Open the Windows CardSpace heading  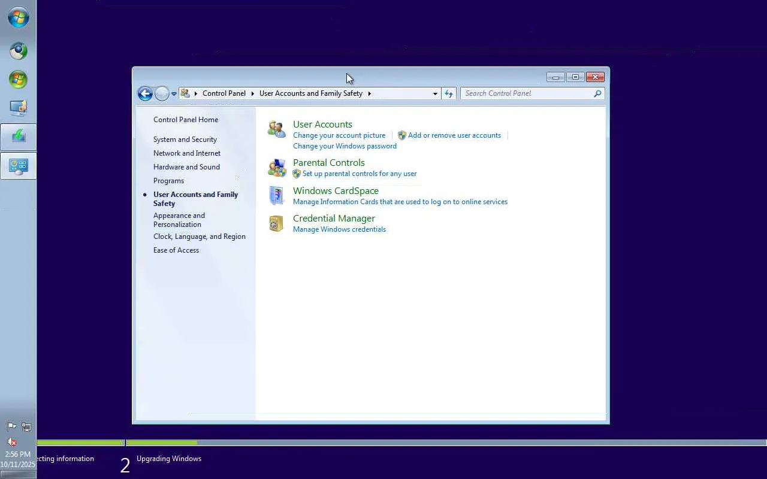tap(336, 191)
